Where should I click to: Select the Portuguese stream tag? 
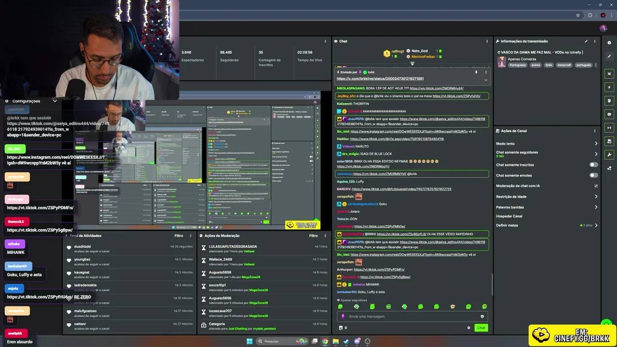(518, 65)
